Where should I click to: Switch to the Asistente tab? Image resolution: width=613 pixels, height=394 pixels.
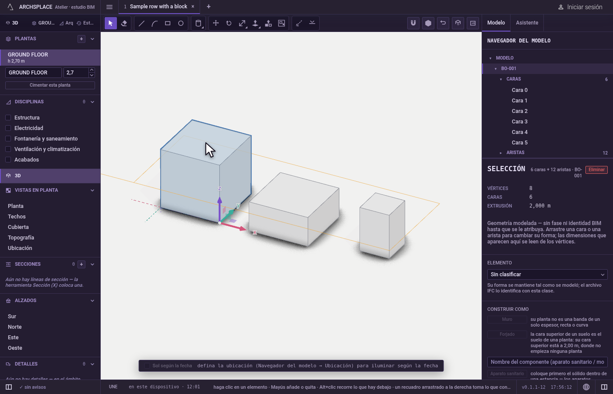point(527,23)
